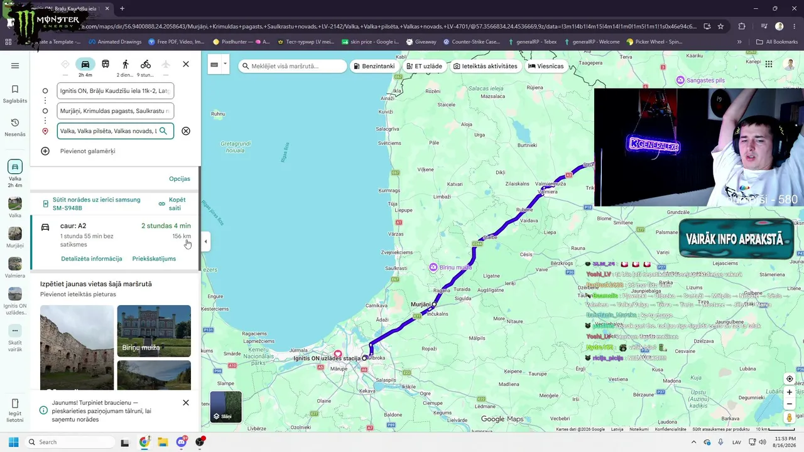Select the best travel mode icon
804x452 pixels.
pos(65,65)
